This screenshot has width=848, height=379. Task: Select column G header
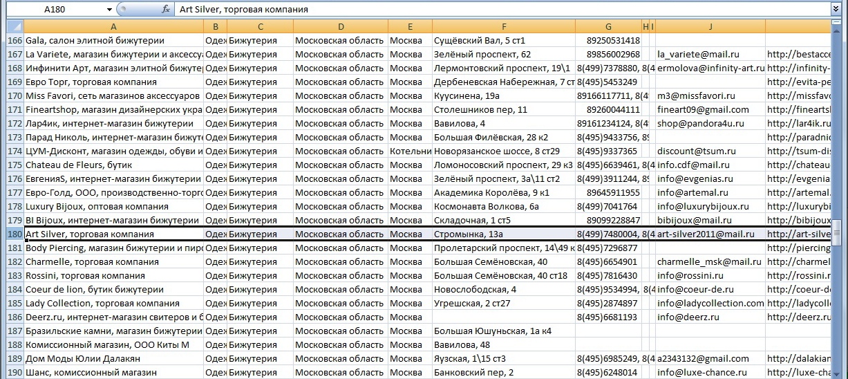(x=608, y=27)
